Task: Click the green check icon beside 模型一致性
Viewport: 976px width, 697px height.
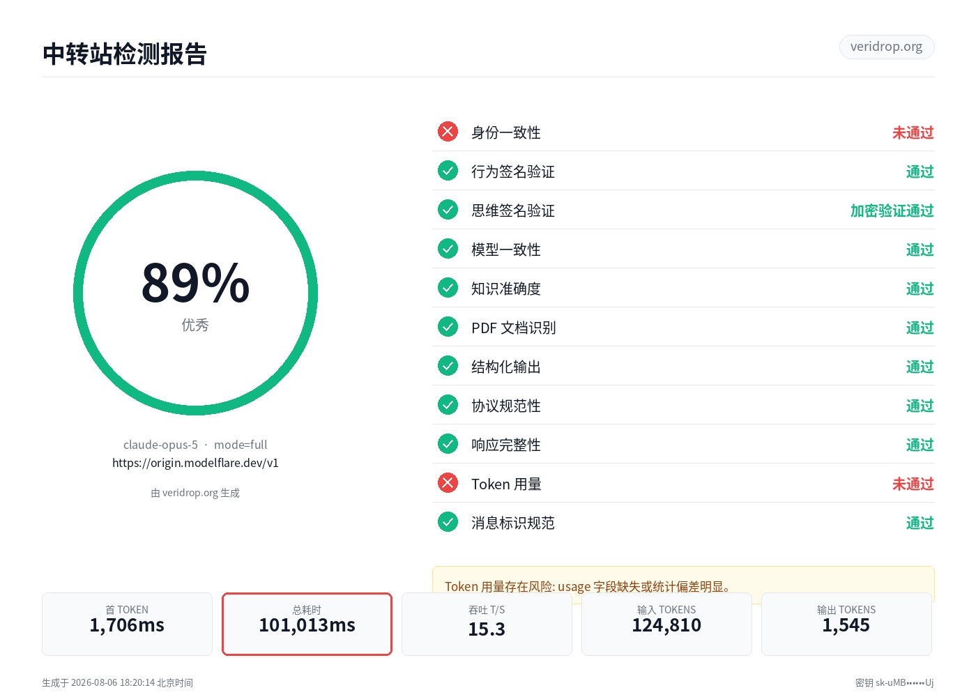Action: 448,249
